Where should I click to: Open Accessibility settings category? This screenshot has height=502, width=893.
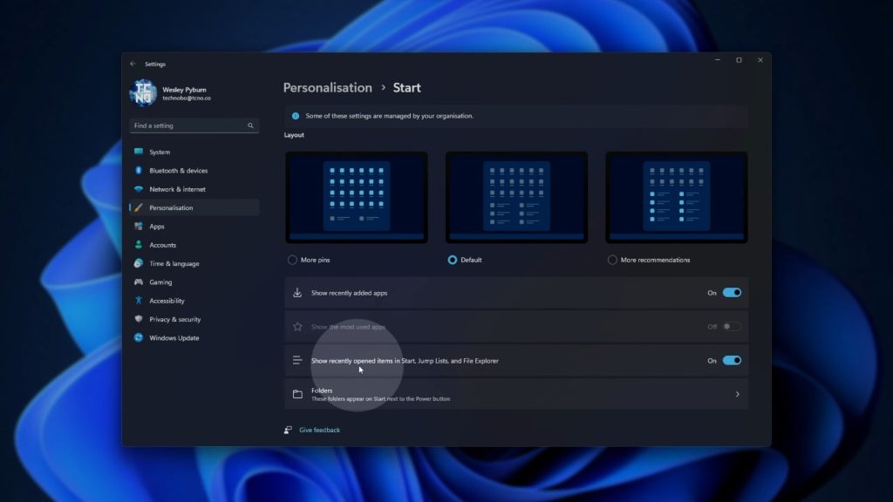point(194,301)
